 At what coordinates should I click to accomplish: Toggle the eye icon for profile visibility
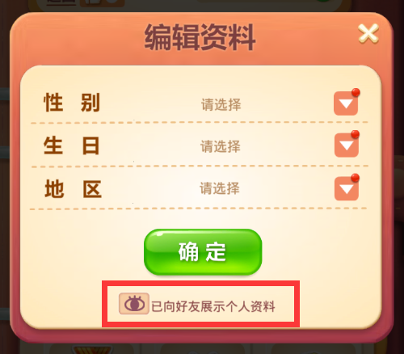pos(134,304)
